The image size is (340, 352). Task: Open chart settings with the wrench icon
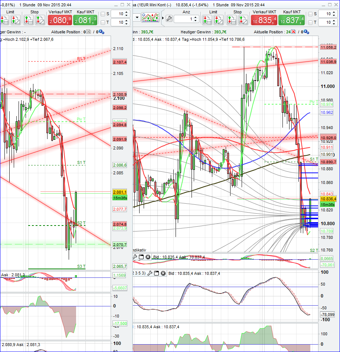[169, 19]
